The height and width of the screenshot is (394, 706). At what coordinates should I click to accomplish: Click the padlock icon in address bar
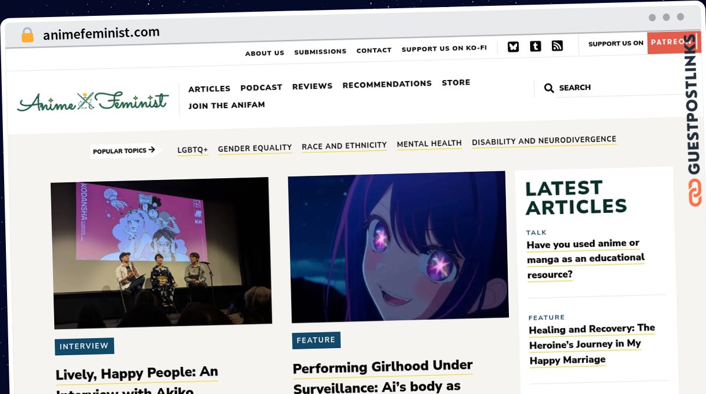[27, 35]
